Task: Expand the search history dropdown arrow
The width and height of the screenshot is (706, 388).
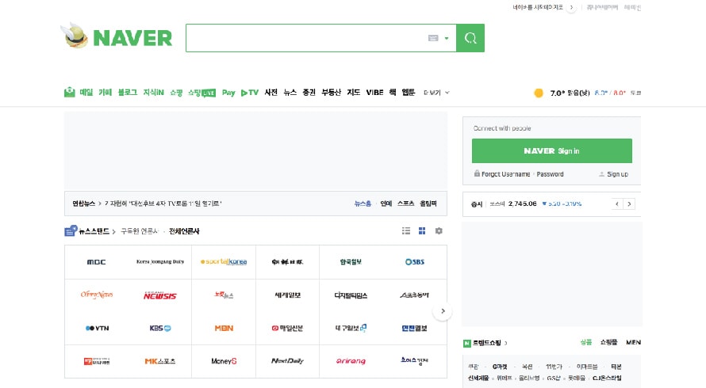Action: click(447, 38)
